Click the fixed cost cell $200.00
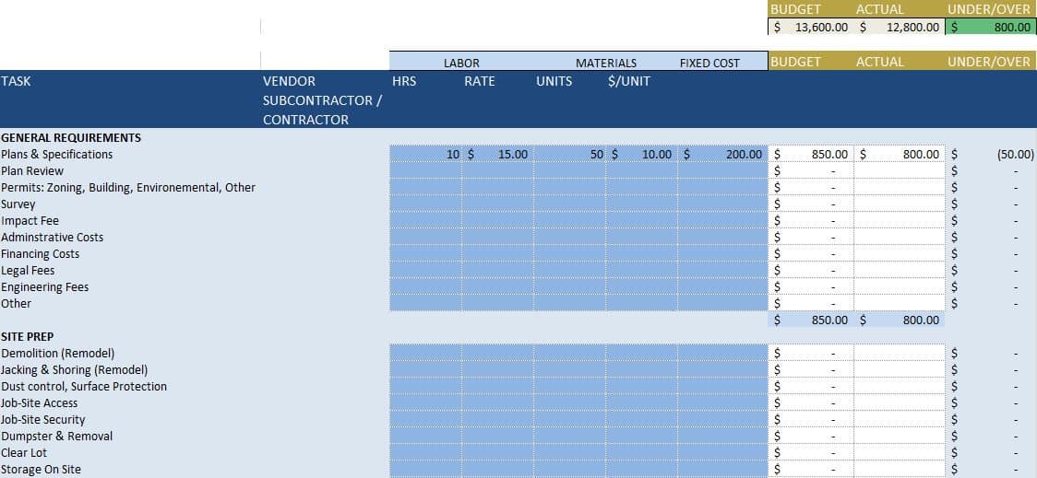The image size is (1037, 478). click(723, 155)
